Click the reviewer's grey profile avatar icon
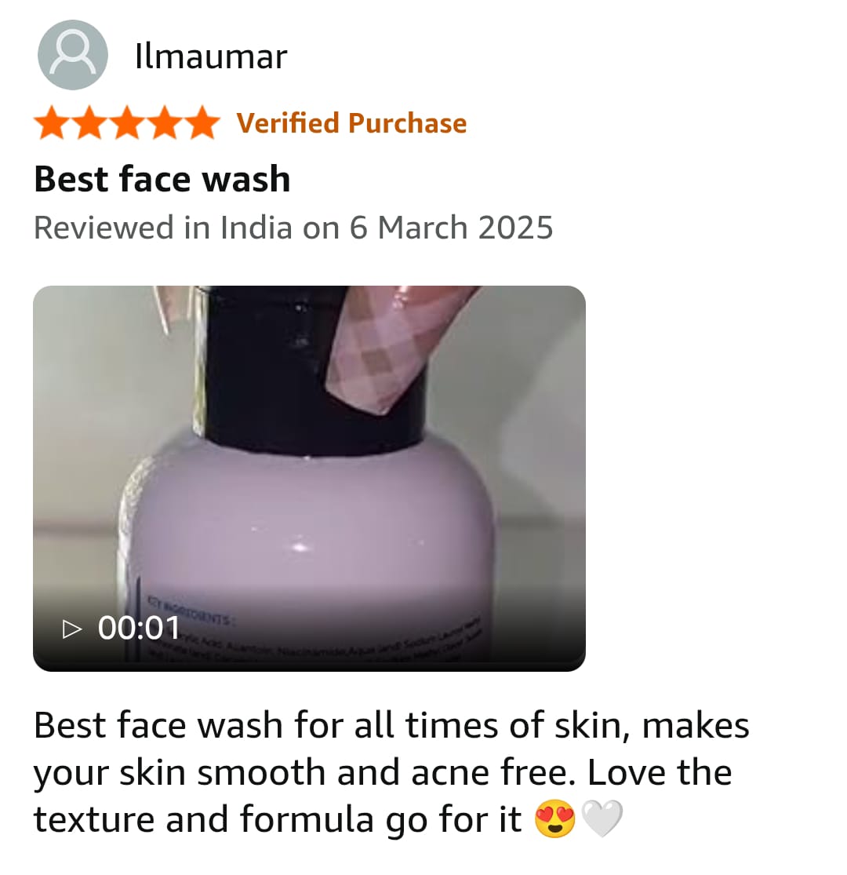Image resolution: width=847 pixels, height=875 pixels. [x=72, y=55]
